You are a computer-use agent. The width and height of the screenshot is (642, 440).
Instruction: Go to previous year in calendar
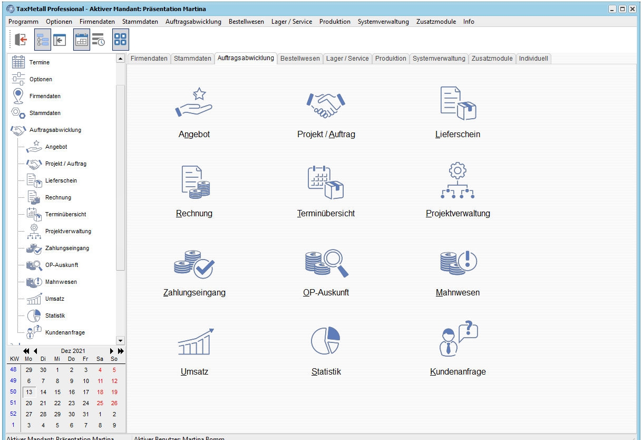pyautogui.click(x=26, y=351)
